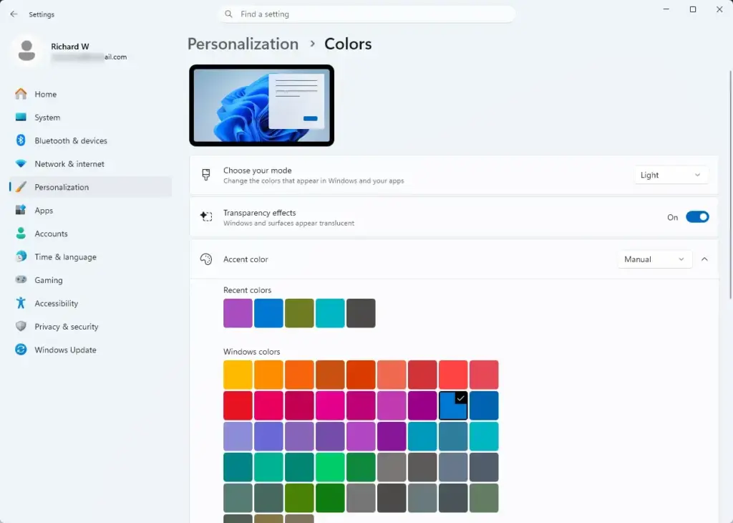The width and height of the screenshot is (733, 523).
Task: Select the yellow gold Windows color swatch
Action: (x=238, y=375)
